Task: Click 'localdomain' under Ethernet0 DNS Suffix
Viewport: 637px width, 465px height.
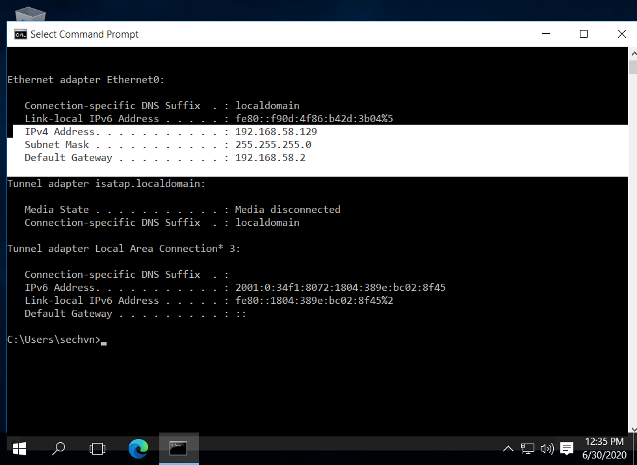Action: point(267,106)
